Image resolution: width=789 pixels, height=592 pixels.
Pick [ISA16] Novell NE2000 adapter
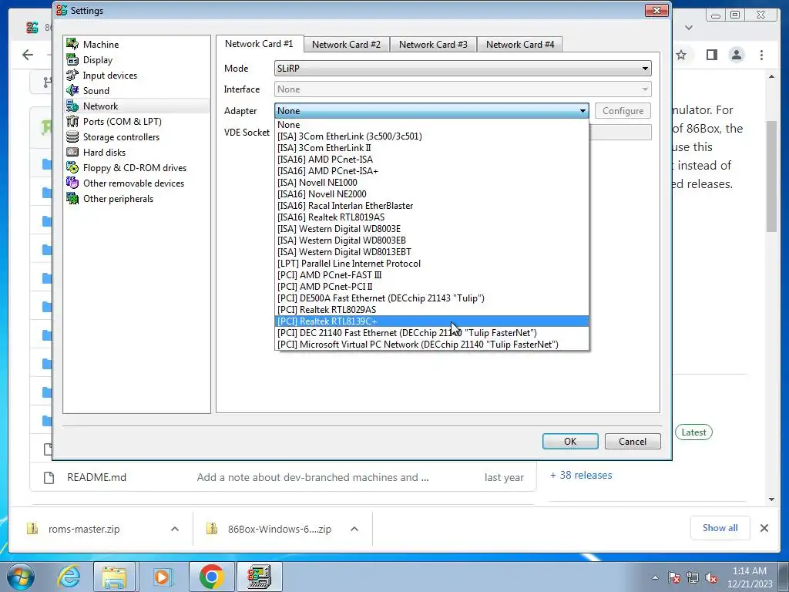pos(431,194)
